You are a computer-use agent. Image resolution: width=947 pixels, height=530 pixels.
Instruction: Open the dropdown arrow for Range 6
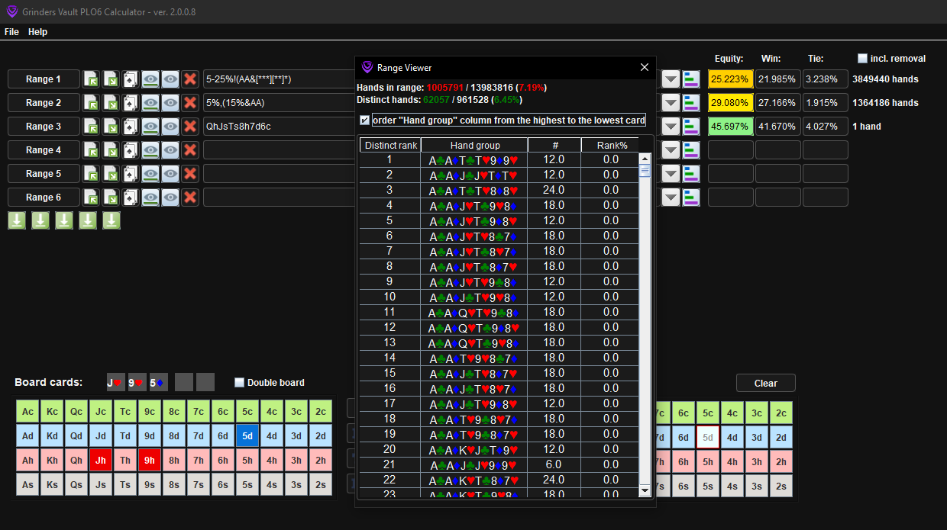coord(670,197)
